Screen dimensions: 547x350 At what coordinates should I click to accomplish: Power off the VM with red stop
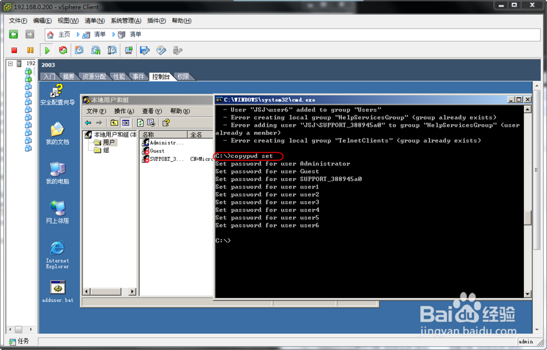[14, 50]
